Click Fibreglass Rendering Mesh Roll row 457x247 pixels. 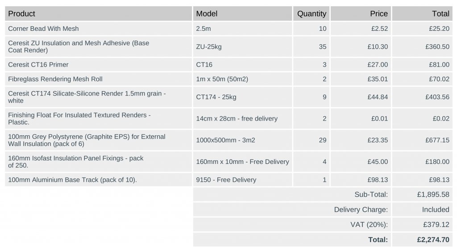(x=55, y=79)
